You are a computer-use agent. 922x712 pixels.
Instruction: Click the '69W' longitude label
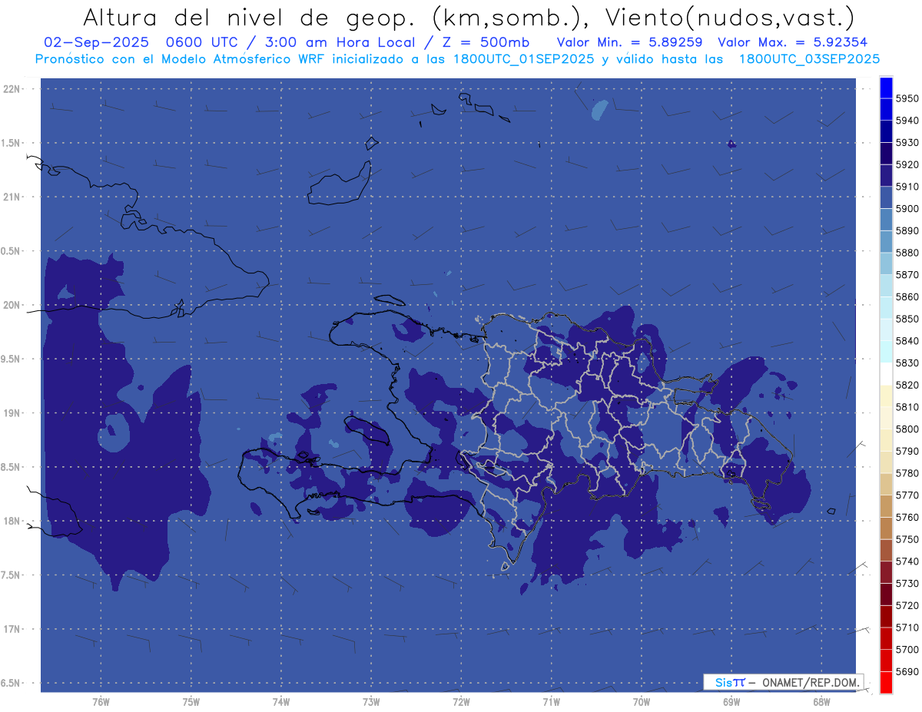(x=731, y=701)
